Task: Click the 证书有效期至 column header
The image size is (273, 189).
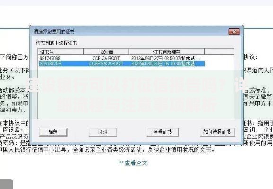Action: tap(167, 52)
